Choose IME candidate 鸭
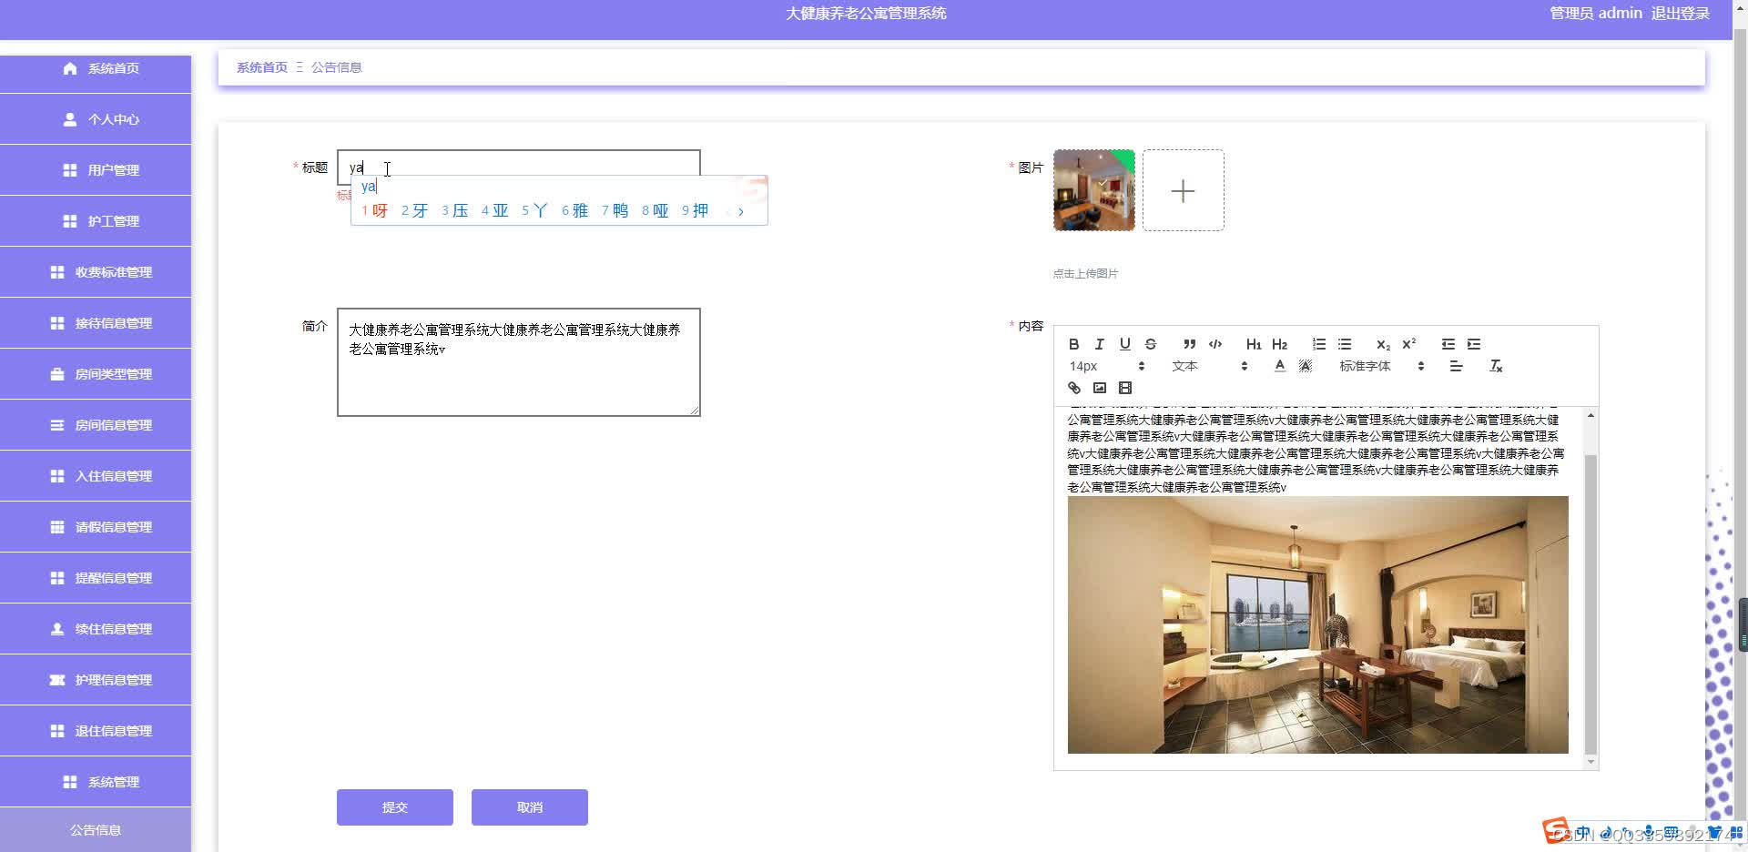The width and height of the screenshot is (1748, 852). pyautogui.click(x=615, y=210)
